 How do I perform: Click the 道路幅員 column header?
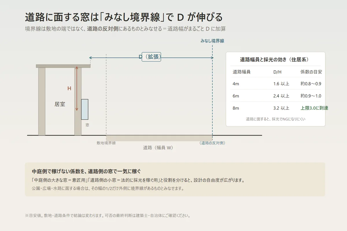pyautogui.click(x=241, y=72)
